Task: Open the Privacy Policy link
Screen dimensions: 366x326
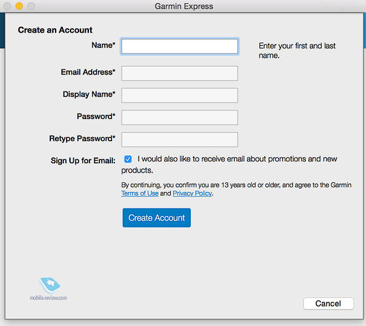Action: tap(192, 193)
